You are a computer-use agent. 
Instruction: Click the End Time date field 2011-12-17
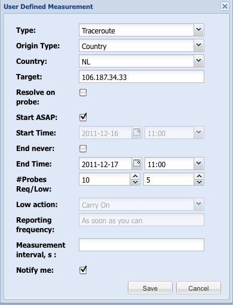click(x=105, y=164)
